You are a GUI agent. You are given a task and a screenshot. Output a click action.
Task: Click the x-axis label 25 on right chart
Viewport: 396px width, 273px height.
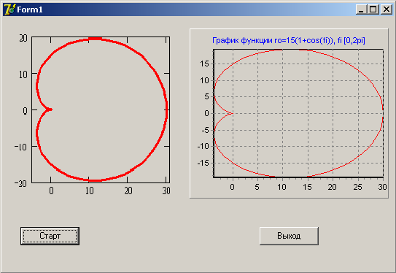tap(357, 187)
